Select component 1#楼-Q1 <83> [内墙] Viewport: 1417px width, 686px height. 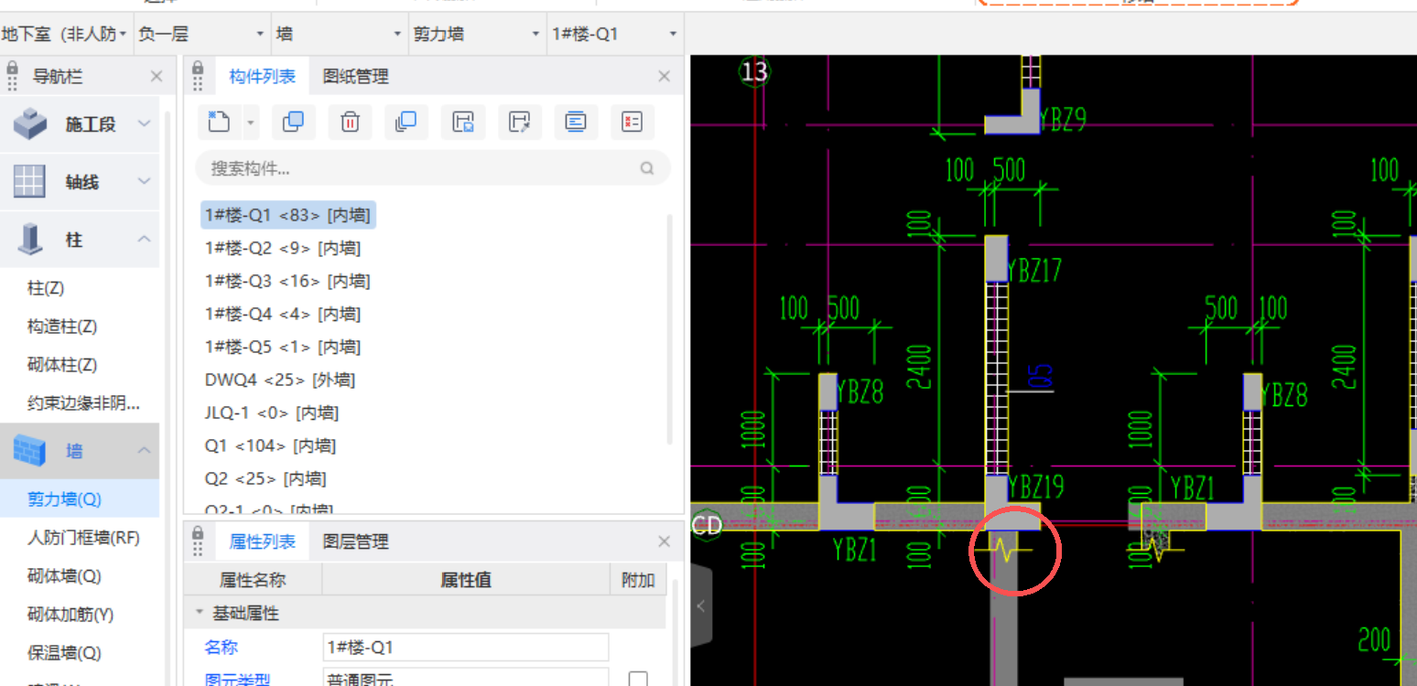(287, 215)
